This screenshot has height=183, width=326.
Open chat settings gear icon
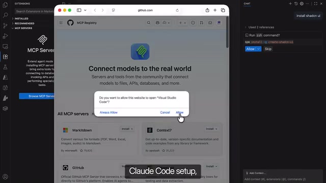(302, 4)
